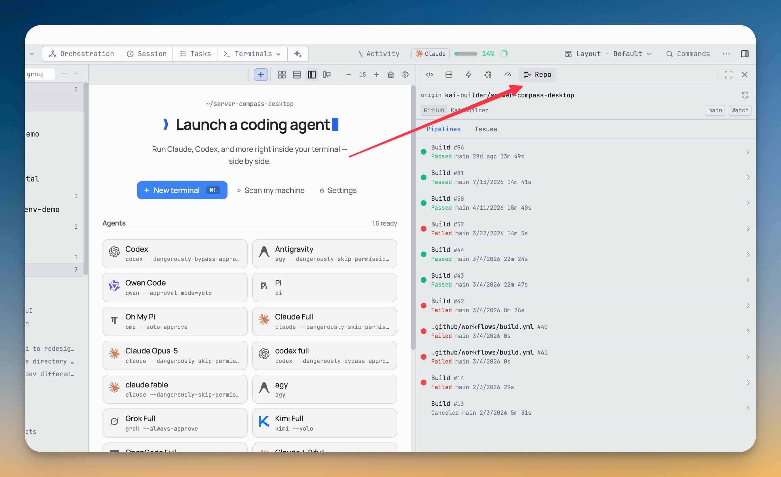Open the Layout - Default dropdown
Screen dimensions: 781x477
(x=608, y=54)
